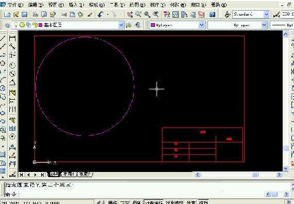Click the Paste clipboard icon

[81, 14]
